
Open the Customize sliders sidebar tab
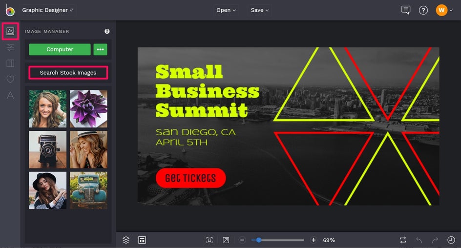click(x=10, y=47)
